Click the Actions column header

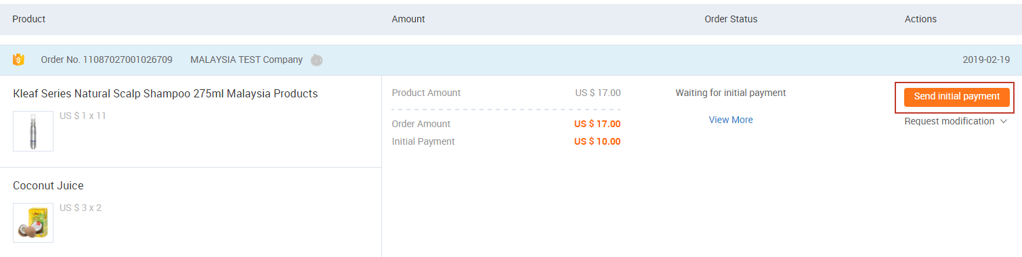[920, 19]
